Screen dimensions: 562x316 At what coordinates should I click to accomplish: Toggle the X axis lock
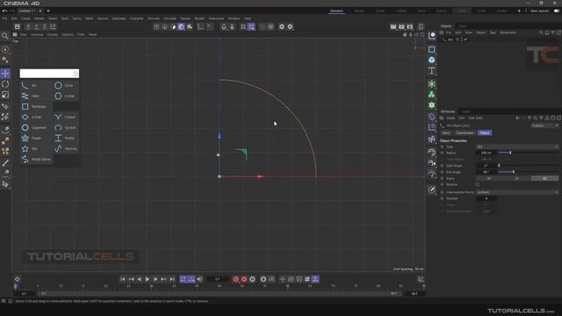[x=28, y=26]
